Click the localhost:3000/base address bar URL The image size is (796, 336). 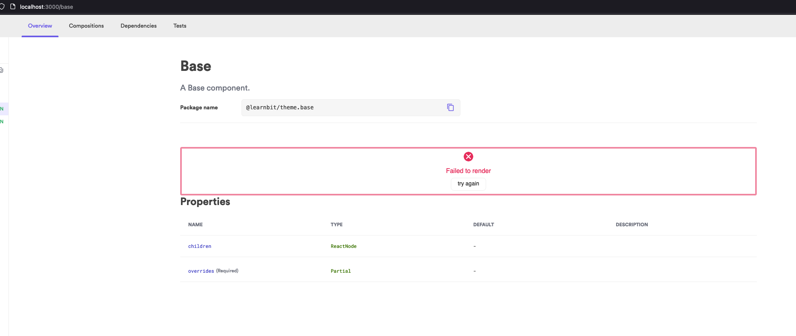click(46, 7)
